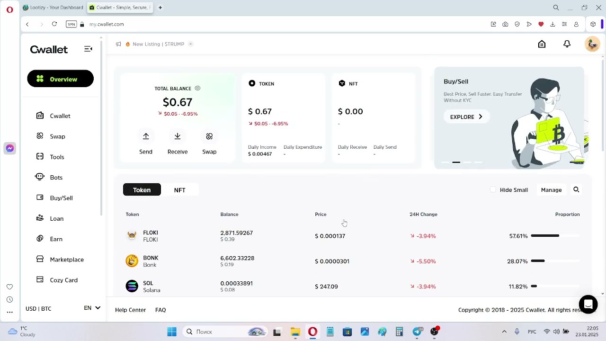Open Opera sidebar history clock icon
Screen dimensions: 606x341
pos(9,300)
